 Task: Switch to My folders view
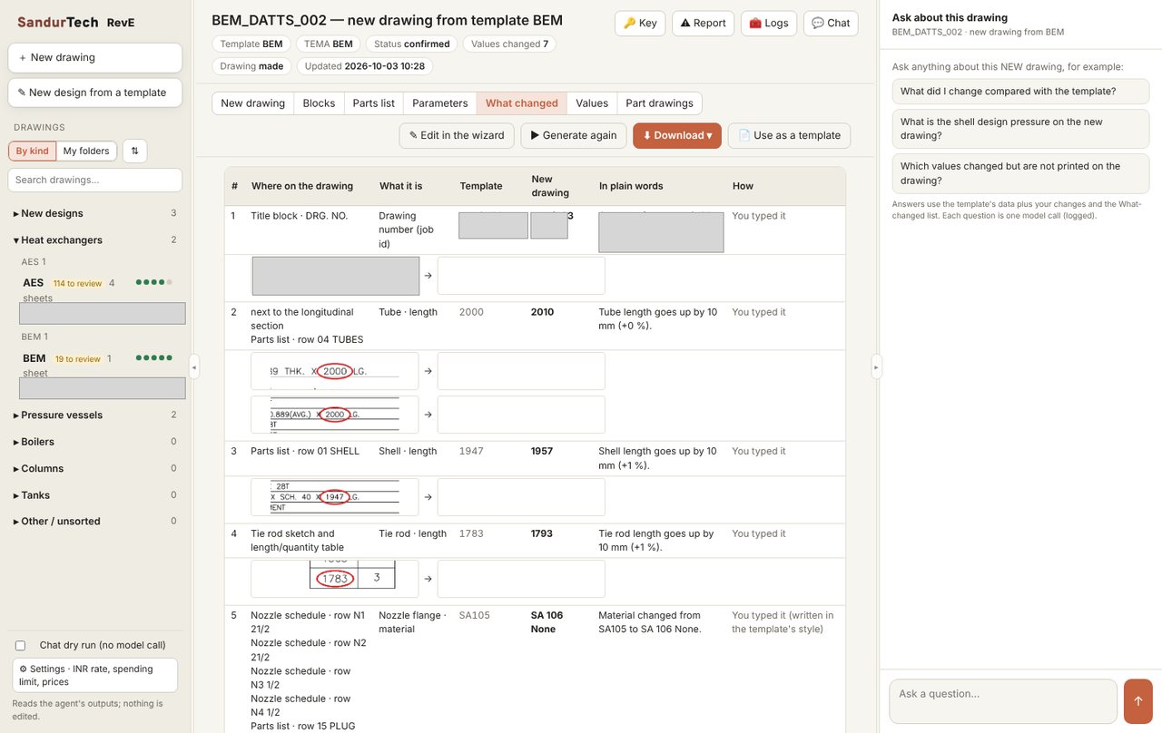[86, 151]
